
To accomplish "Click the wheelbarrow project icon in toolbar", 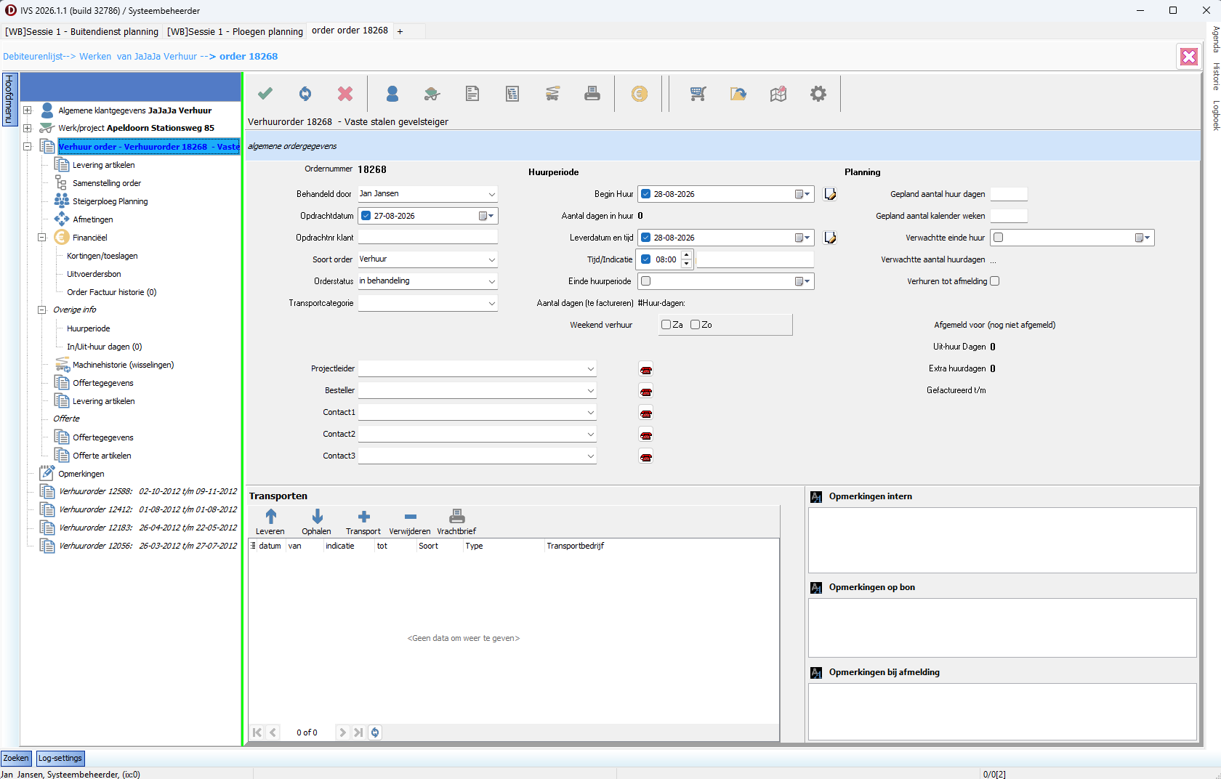I will [x=432, y=94].
